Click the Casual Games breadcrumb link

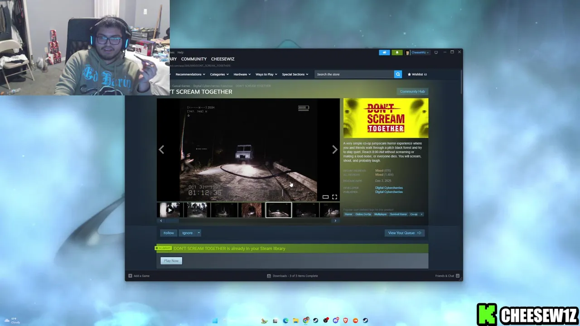181,86
